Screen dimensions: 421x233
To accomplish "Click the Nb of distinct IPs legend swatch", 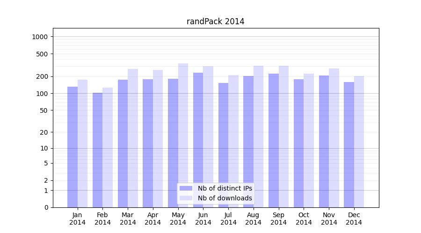I will [x=186, y=188].
